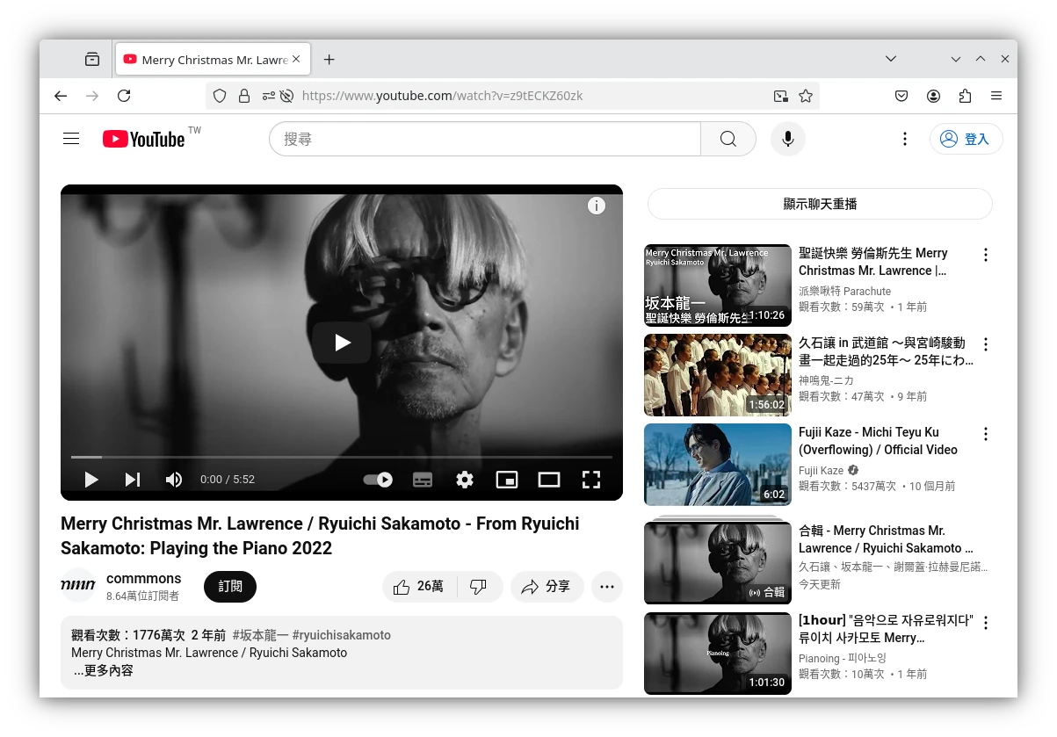The width and height of the screenshot is (1057, 737).
Task: Click hashtag #坂本龍一
Action: tap(261, 635)
